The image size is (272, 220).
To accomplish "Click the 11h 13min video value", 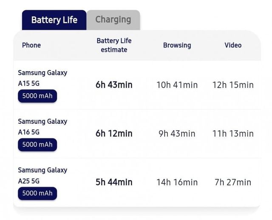I will pyautogui.click(x=233, y=134).
